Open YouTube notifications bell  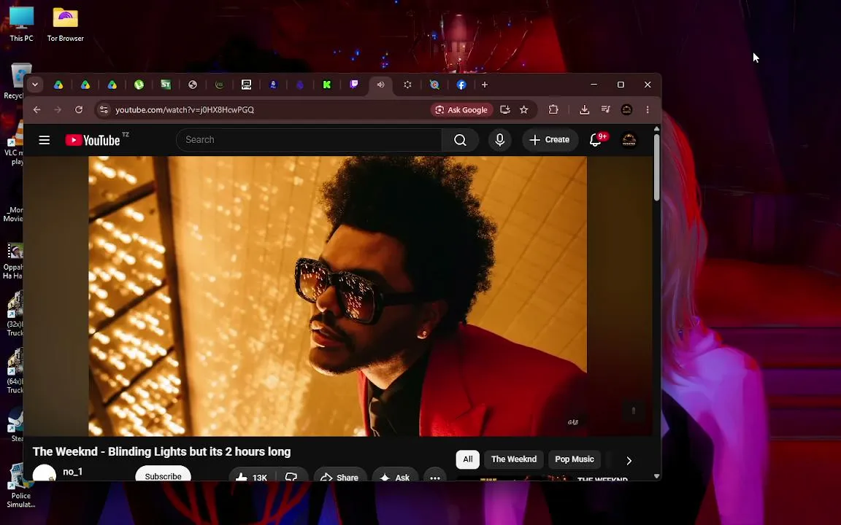pyautogui.click(x=596, y=140)
